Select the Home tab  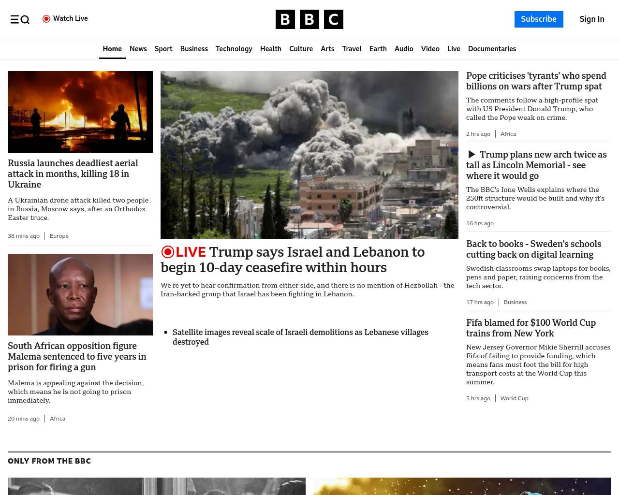(x=112, y=49)
